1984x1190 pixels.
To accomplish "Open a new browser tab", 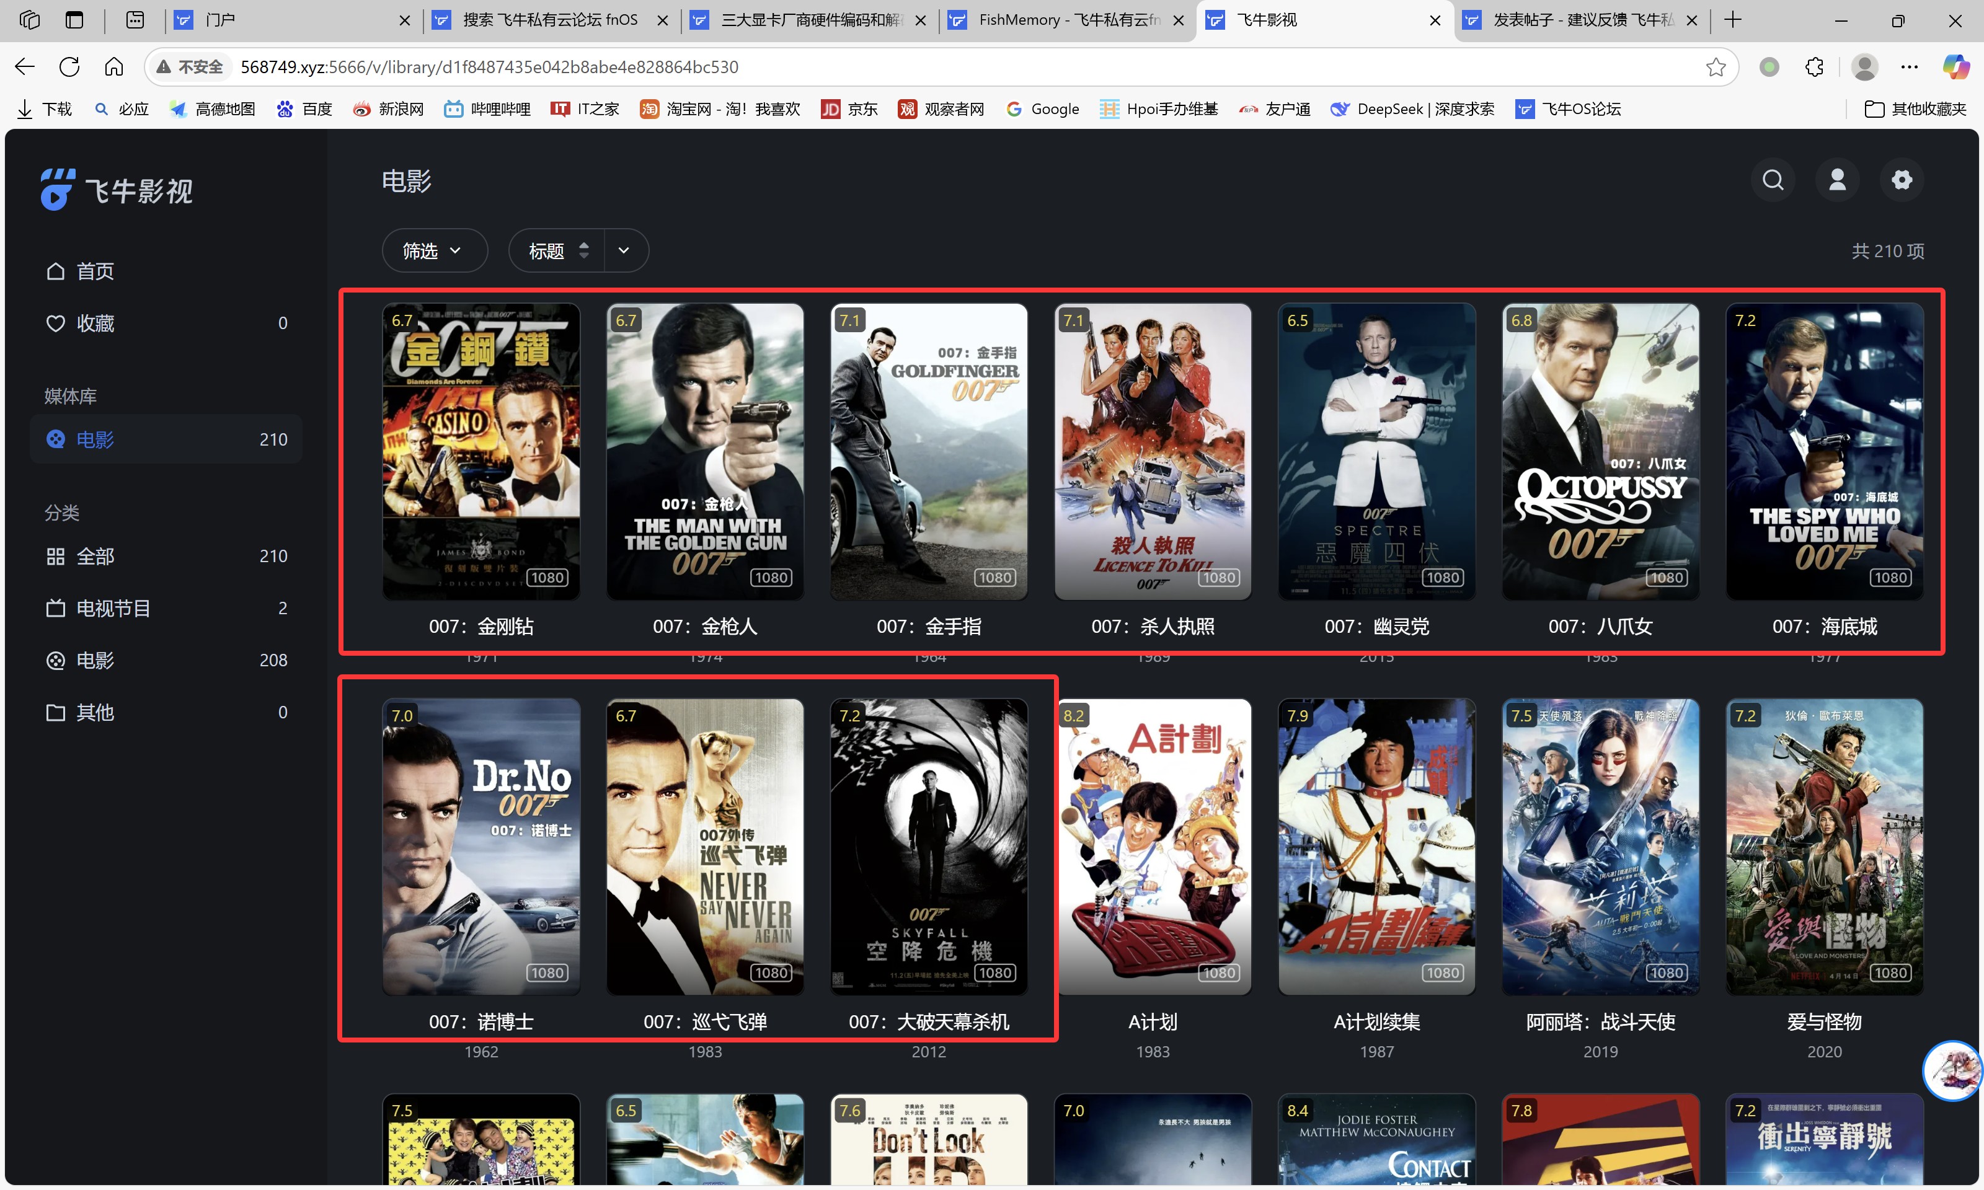I will (x=1733, y=20).
